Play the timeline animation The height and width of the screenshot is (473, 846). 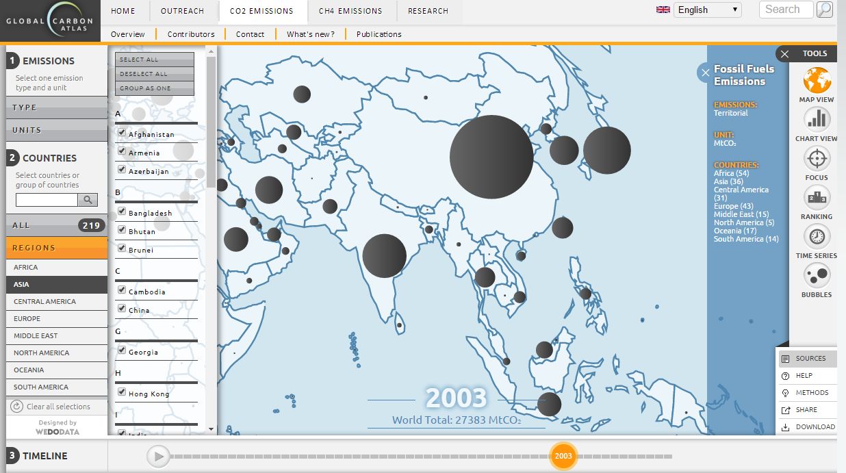coord(158,456)
